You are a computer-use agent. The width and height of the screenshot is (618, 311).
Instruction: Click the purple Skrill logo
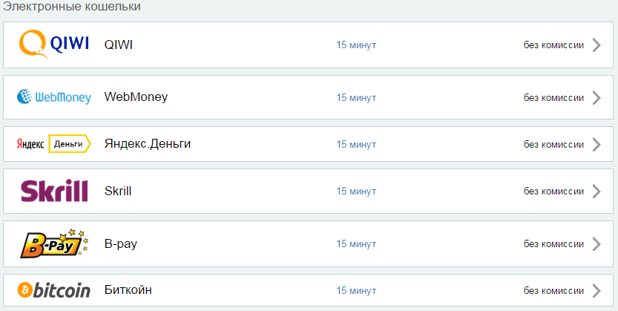click(54, 191)
